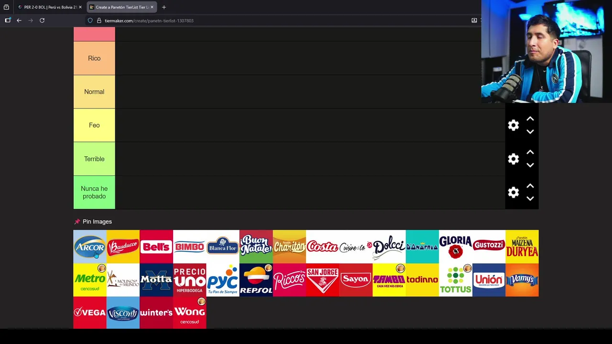Pick the Maizena Duryea logo
Viewport: 612px width, 344px height.
(x=522, y=247)
